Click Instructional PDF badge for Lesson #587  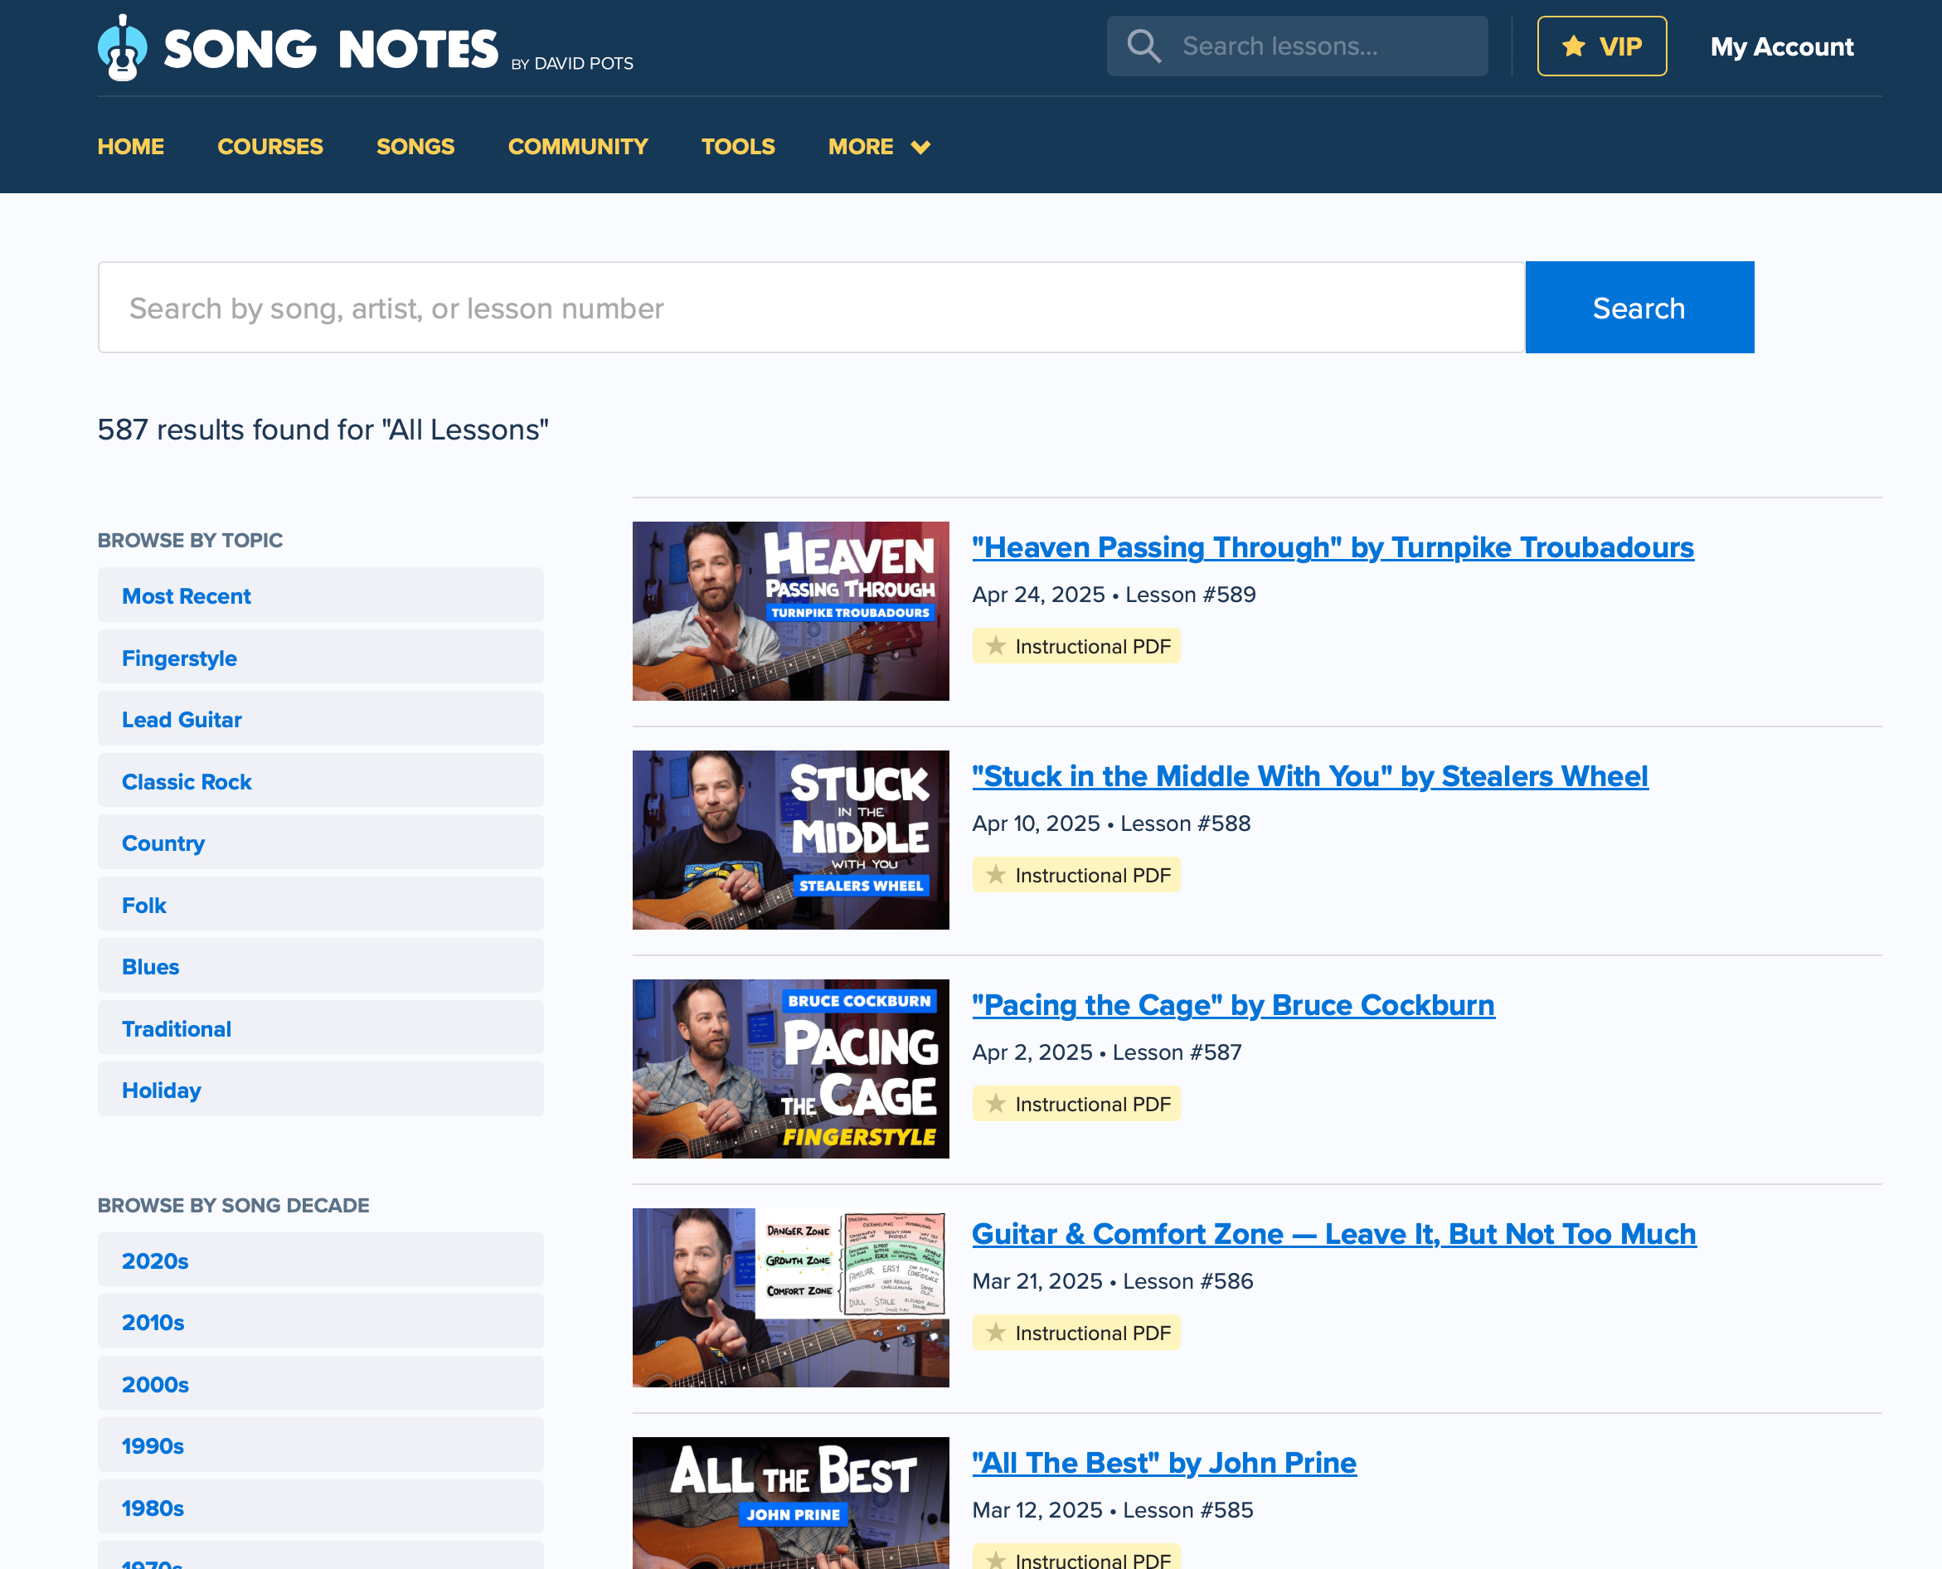(x=1076, y=1104)
